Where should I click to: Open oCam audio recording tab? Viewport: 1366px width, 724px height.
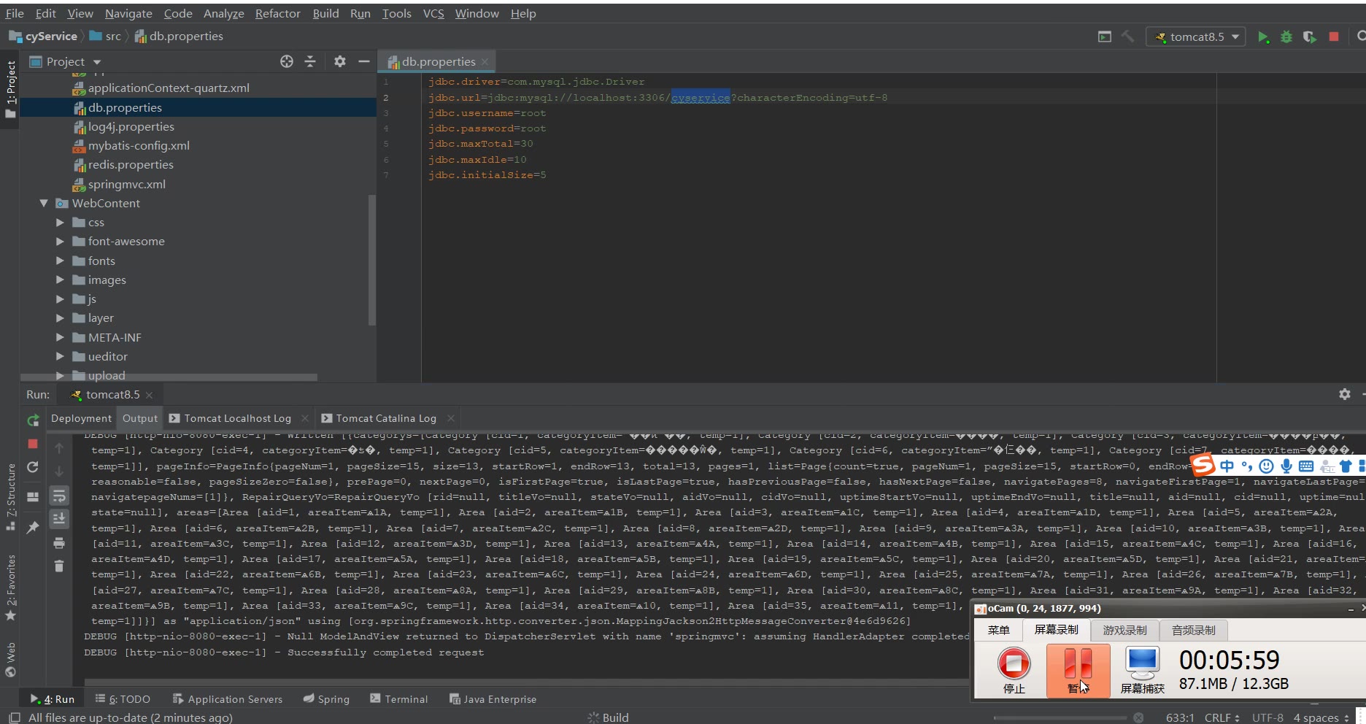pos(1194,630)
